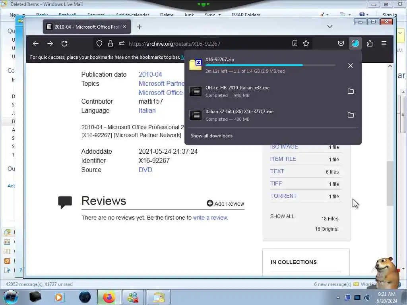The height and width of the screenshot is (305, 407).
Task: Open the black folder taskbar icon
Action: click(x=35, y=297)
